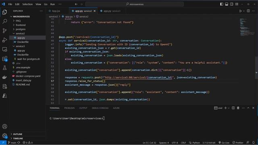Toggle bottom panel visibility

pos(227,4)
